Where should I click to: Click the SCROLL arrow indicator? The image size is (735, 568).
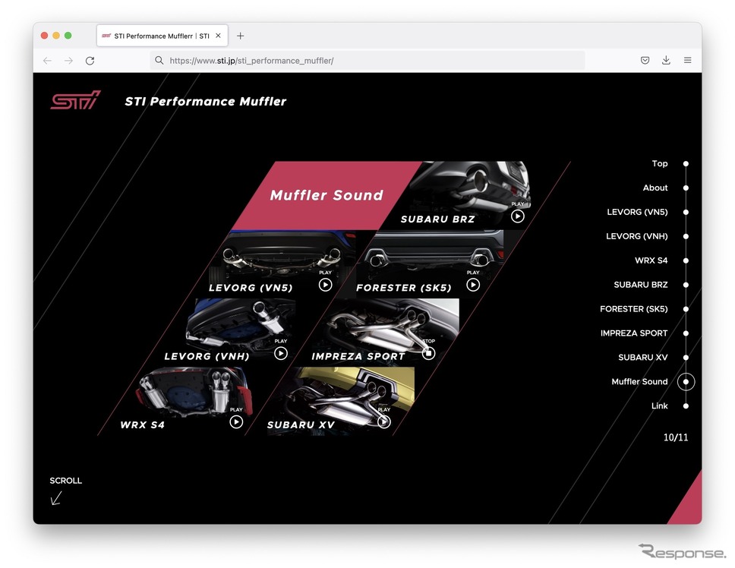[56, 498]
